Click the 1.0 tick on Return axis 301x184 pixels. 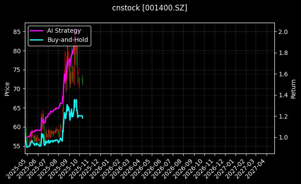283,137
